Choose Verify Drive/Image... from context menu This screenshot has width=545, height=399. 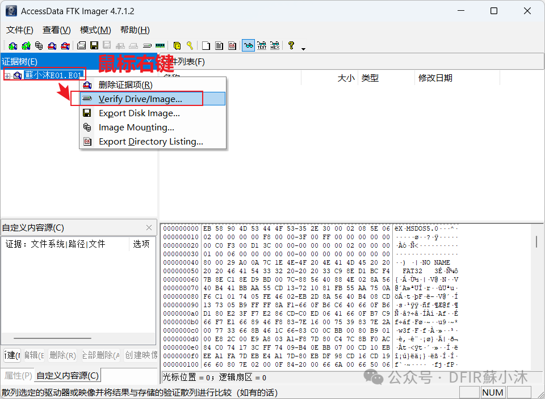(153, 99)
